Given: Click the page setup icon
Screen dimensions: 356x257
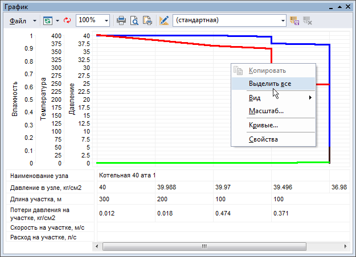Looking at the screenshot, I should click(147, 20).
